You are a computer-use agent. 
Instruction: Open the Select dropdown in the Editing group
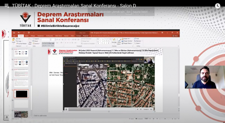(137, 43)
